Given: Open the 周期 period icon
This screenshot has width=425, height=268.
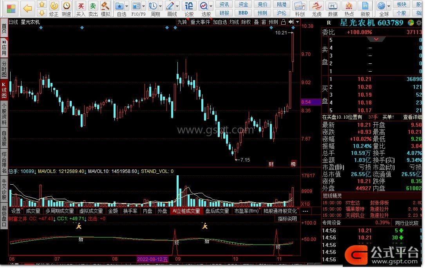Looking at the screenshot, I should point(153,6).
